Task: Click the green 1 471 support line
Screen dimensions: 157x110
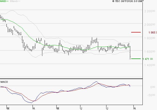Action: pos(136,59)
